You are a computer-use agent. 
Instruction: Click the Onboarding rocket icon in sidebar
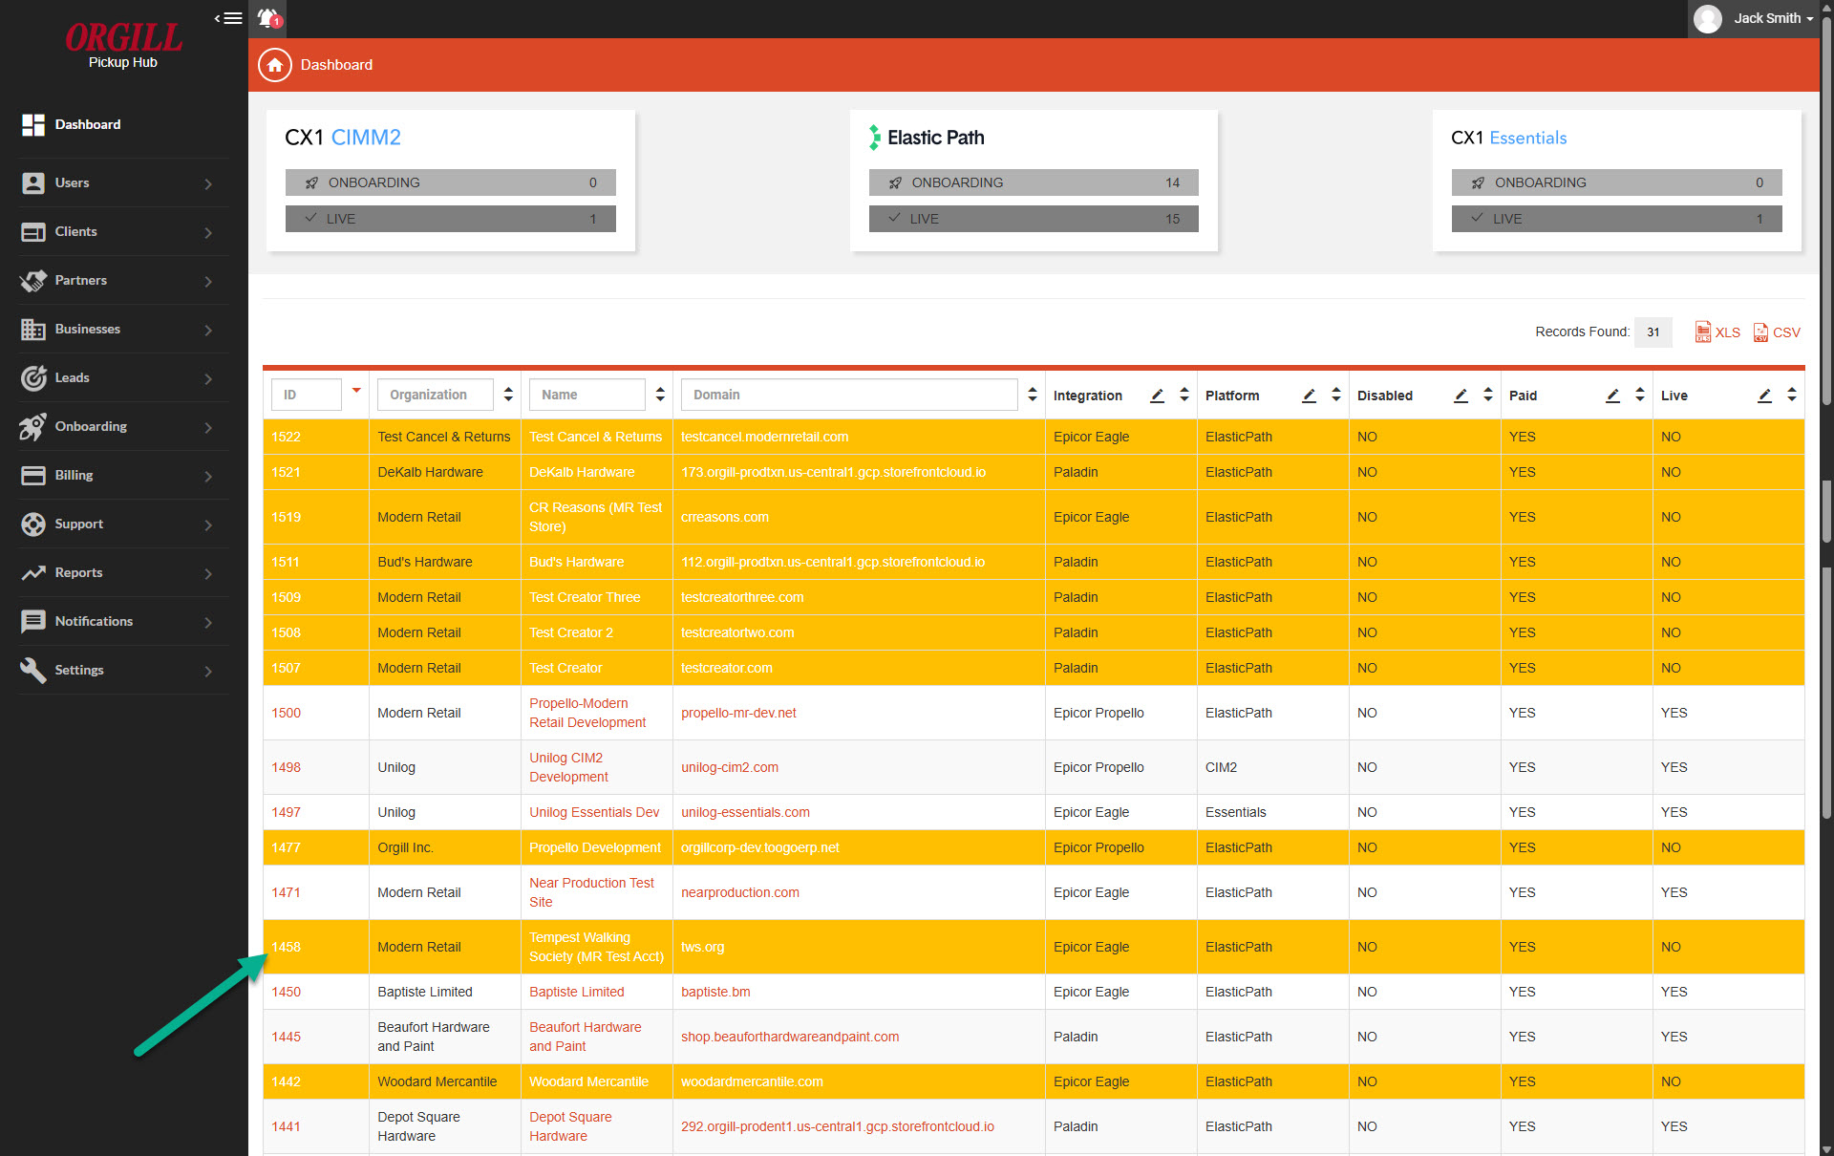coord(33,426)
